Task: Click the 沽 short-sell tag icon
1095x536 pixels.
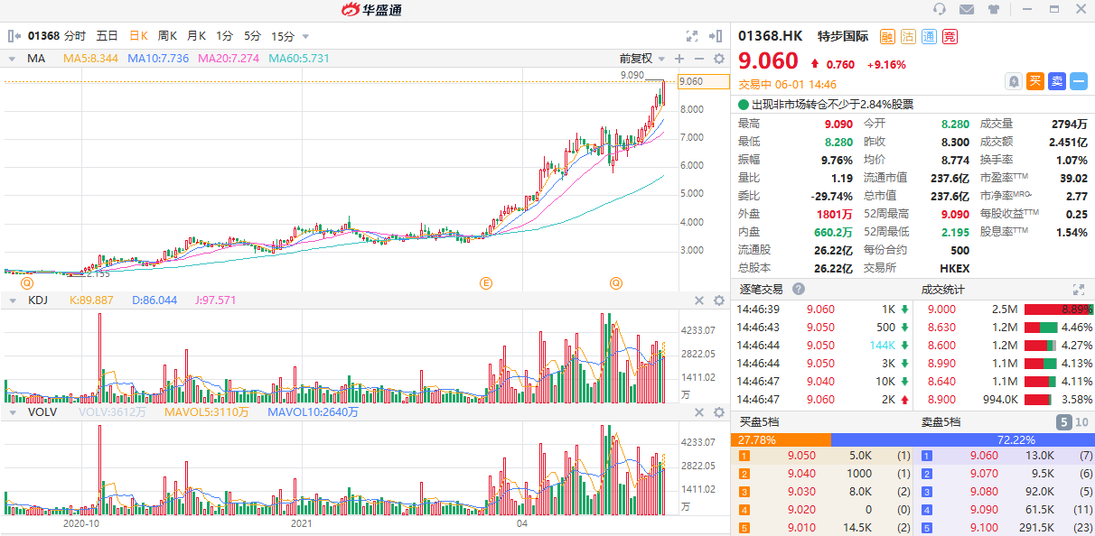Action: coord(908,37)
